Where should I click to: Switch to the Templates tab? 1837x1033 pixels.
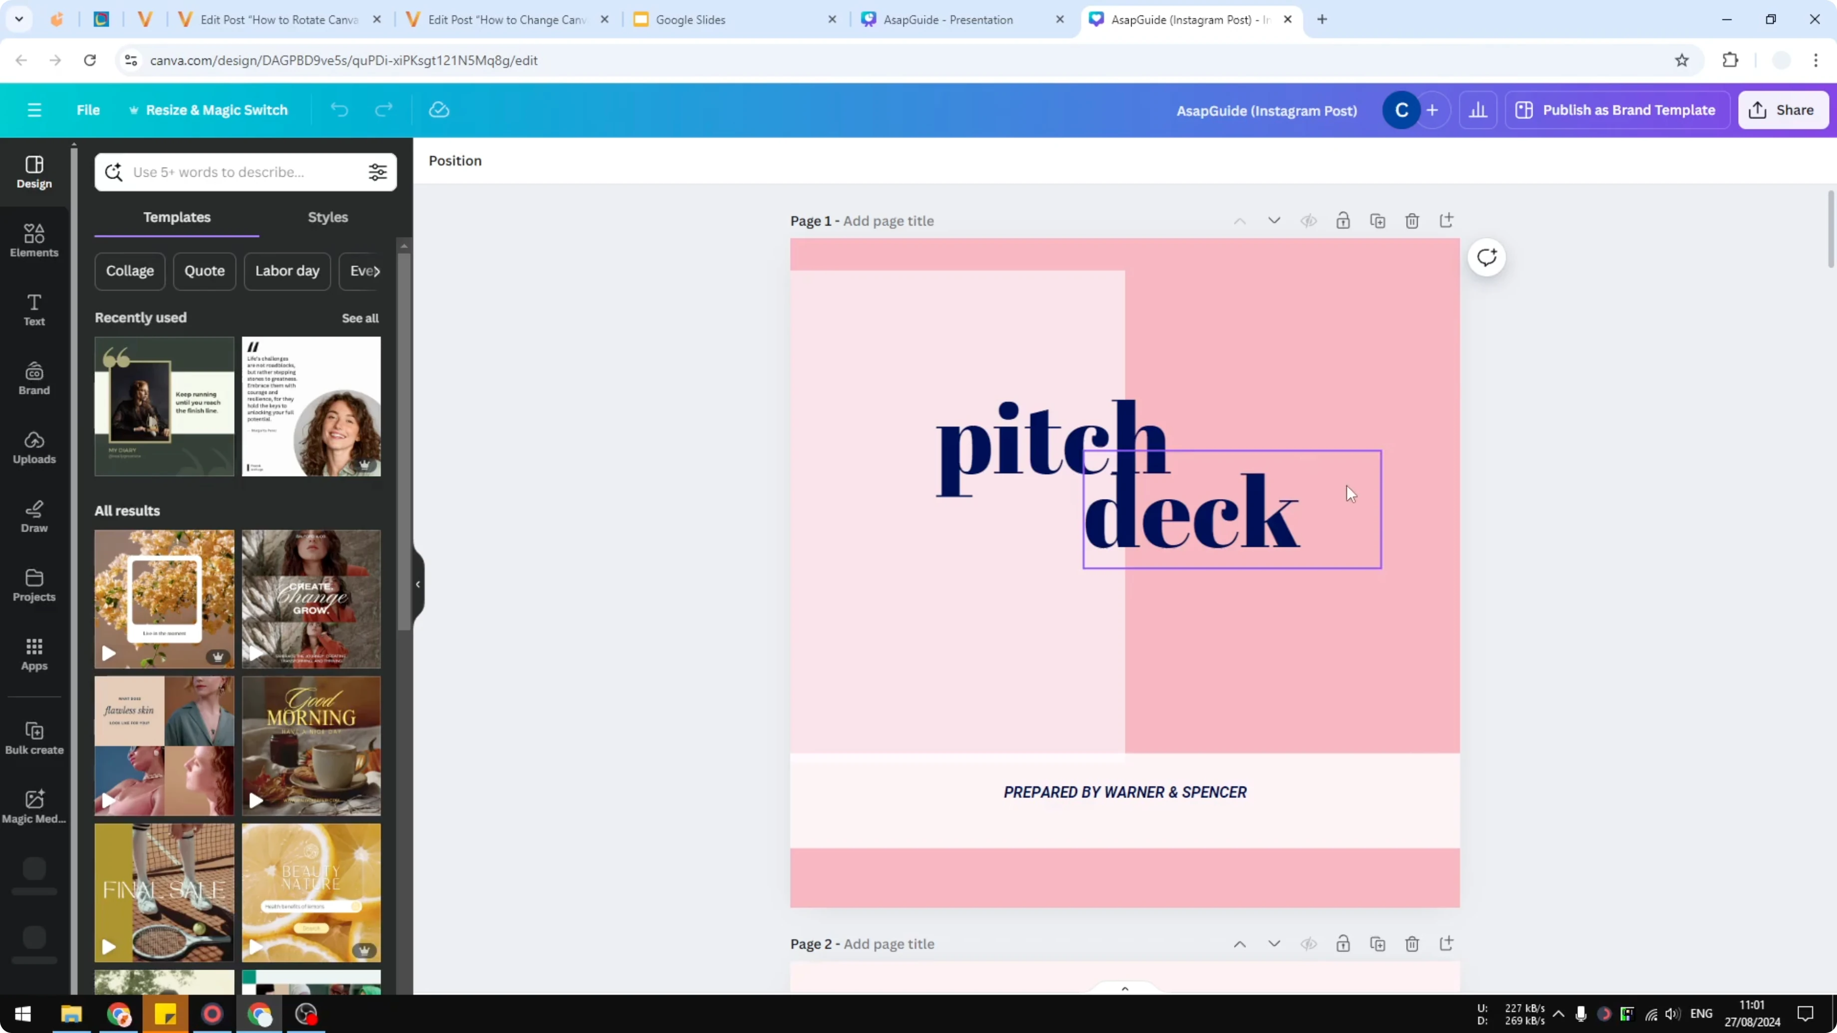tap(177, 218)
